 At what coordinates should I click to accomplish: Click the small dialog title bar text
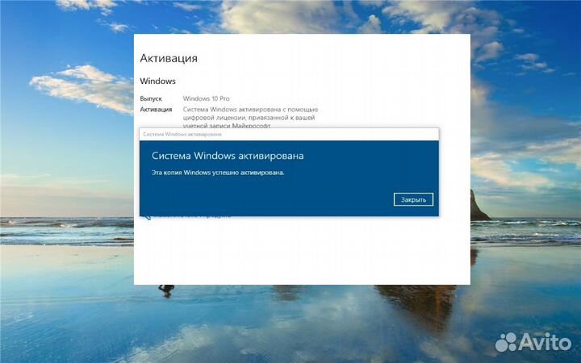coord(182,134)
